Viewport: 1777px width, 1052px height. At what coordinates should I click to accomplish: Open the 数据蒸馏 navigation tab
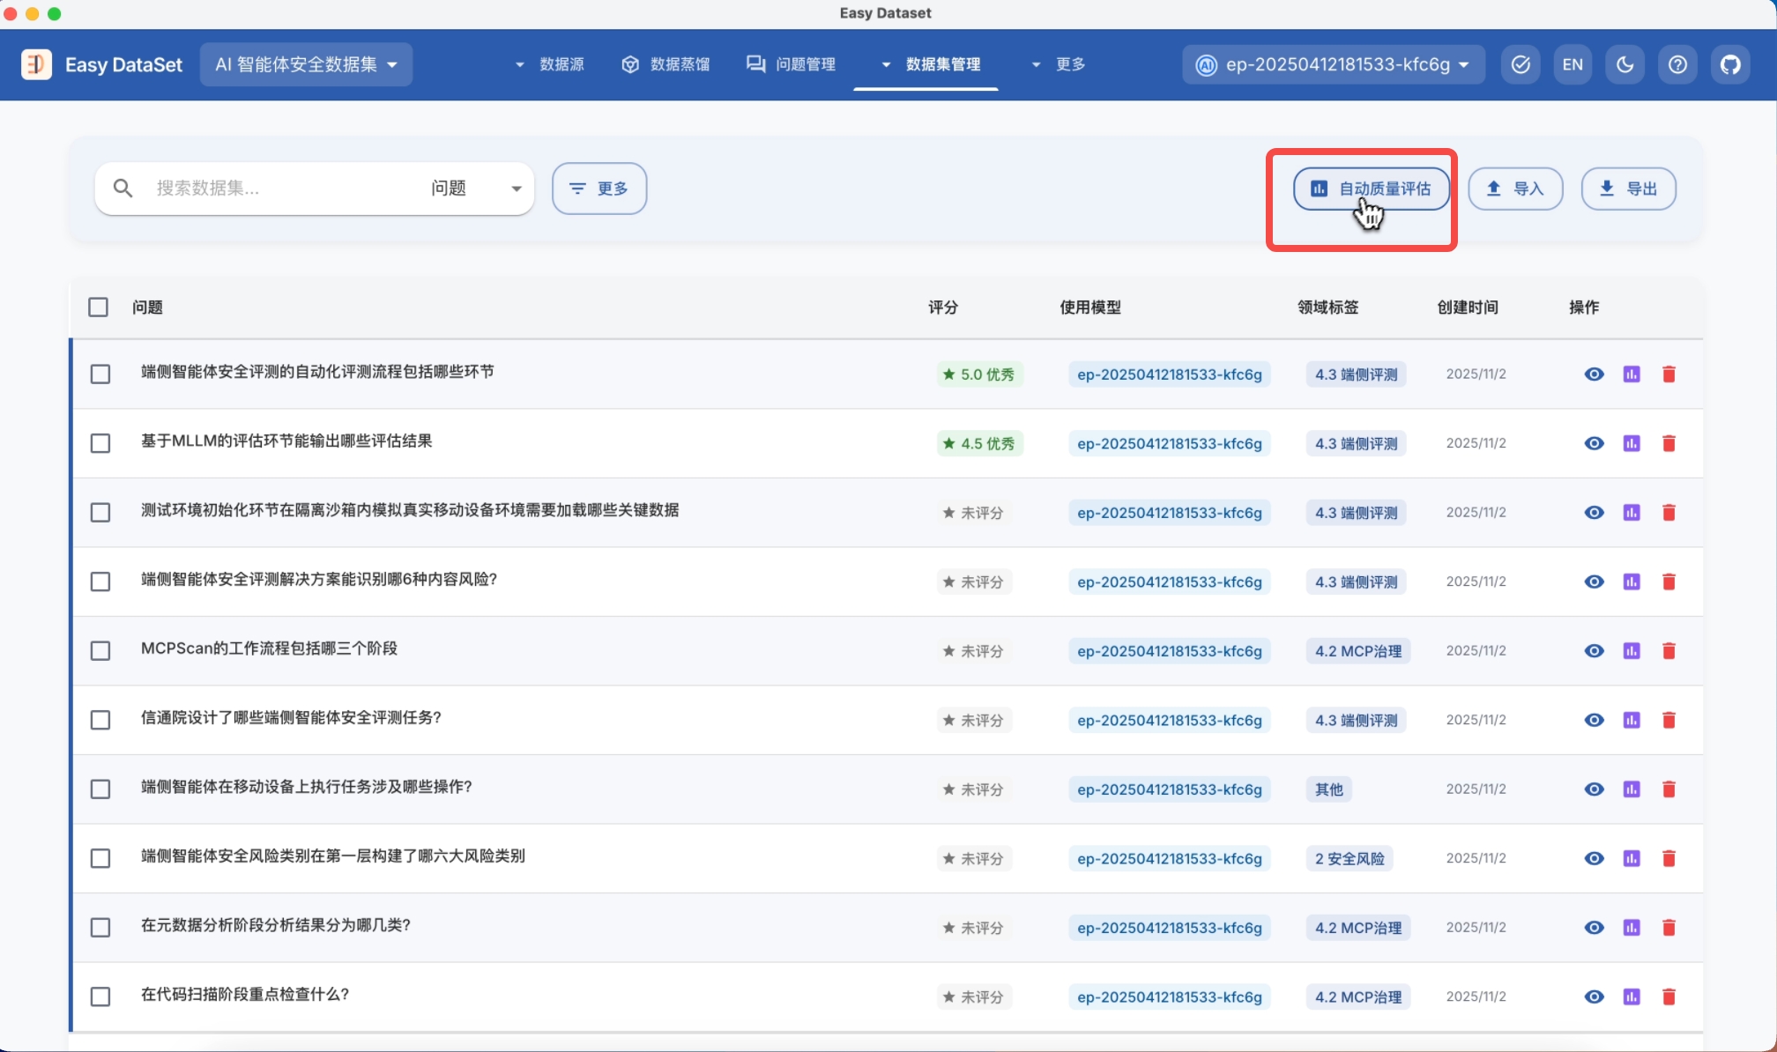(x=665, y=64)
